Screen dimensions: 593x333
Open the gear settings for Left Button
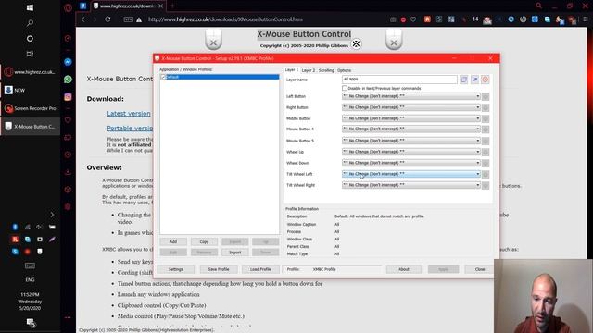coord(486,96)
